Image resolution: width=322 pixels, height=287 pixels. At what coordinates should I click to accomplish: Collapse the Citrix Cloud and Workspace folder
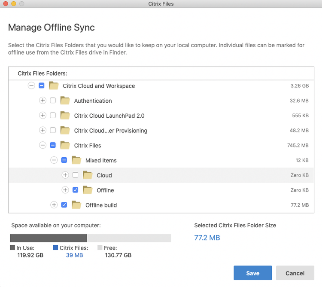tap(31, 85)
